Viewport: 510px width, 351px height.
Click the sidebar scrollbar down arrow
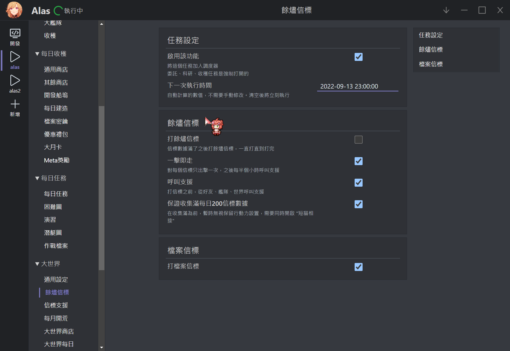(x=101, y=347)
